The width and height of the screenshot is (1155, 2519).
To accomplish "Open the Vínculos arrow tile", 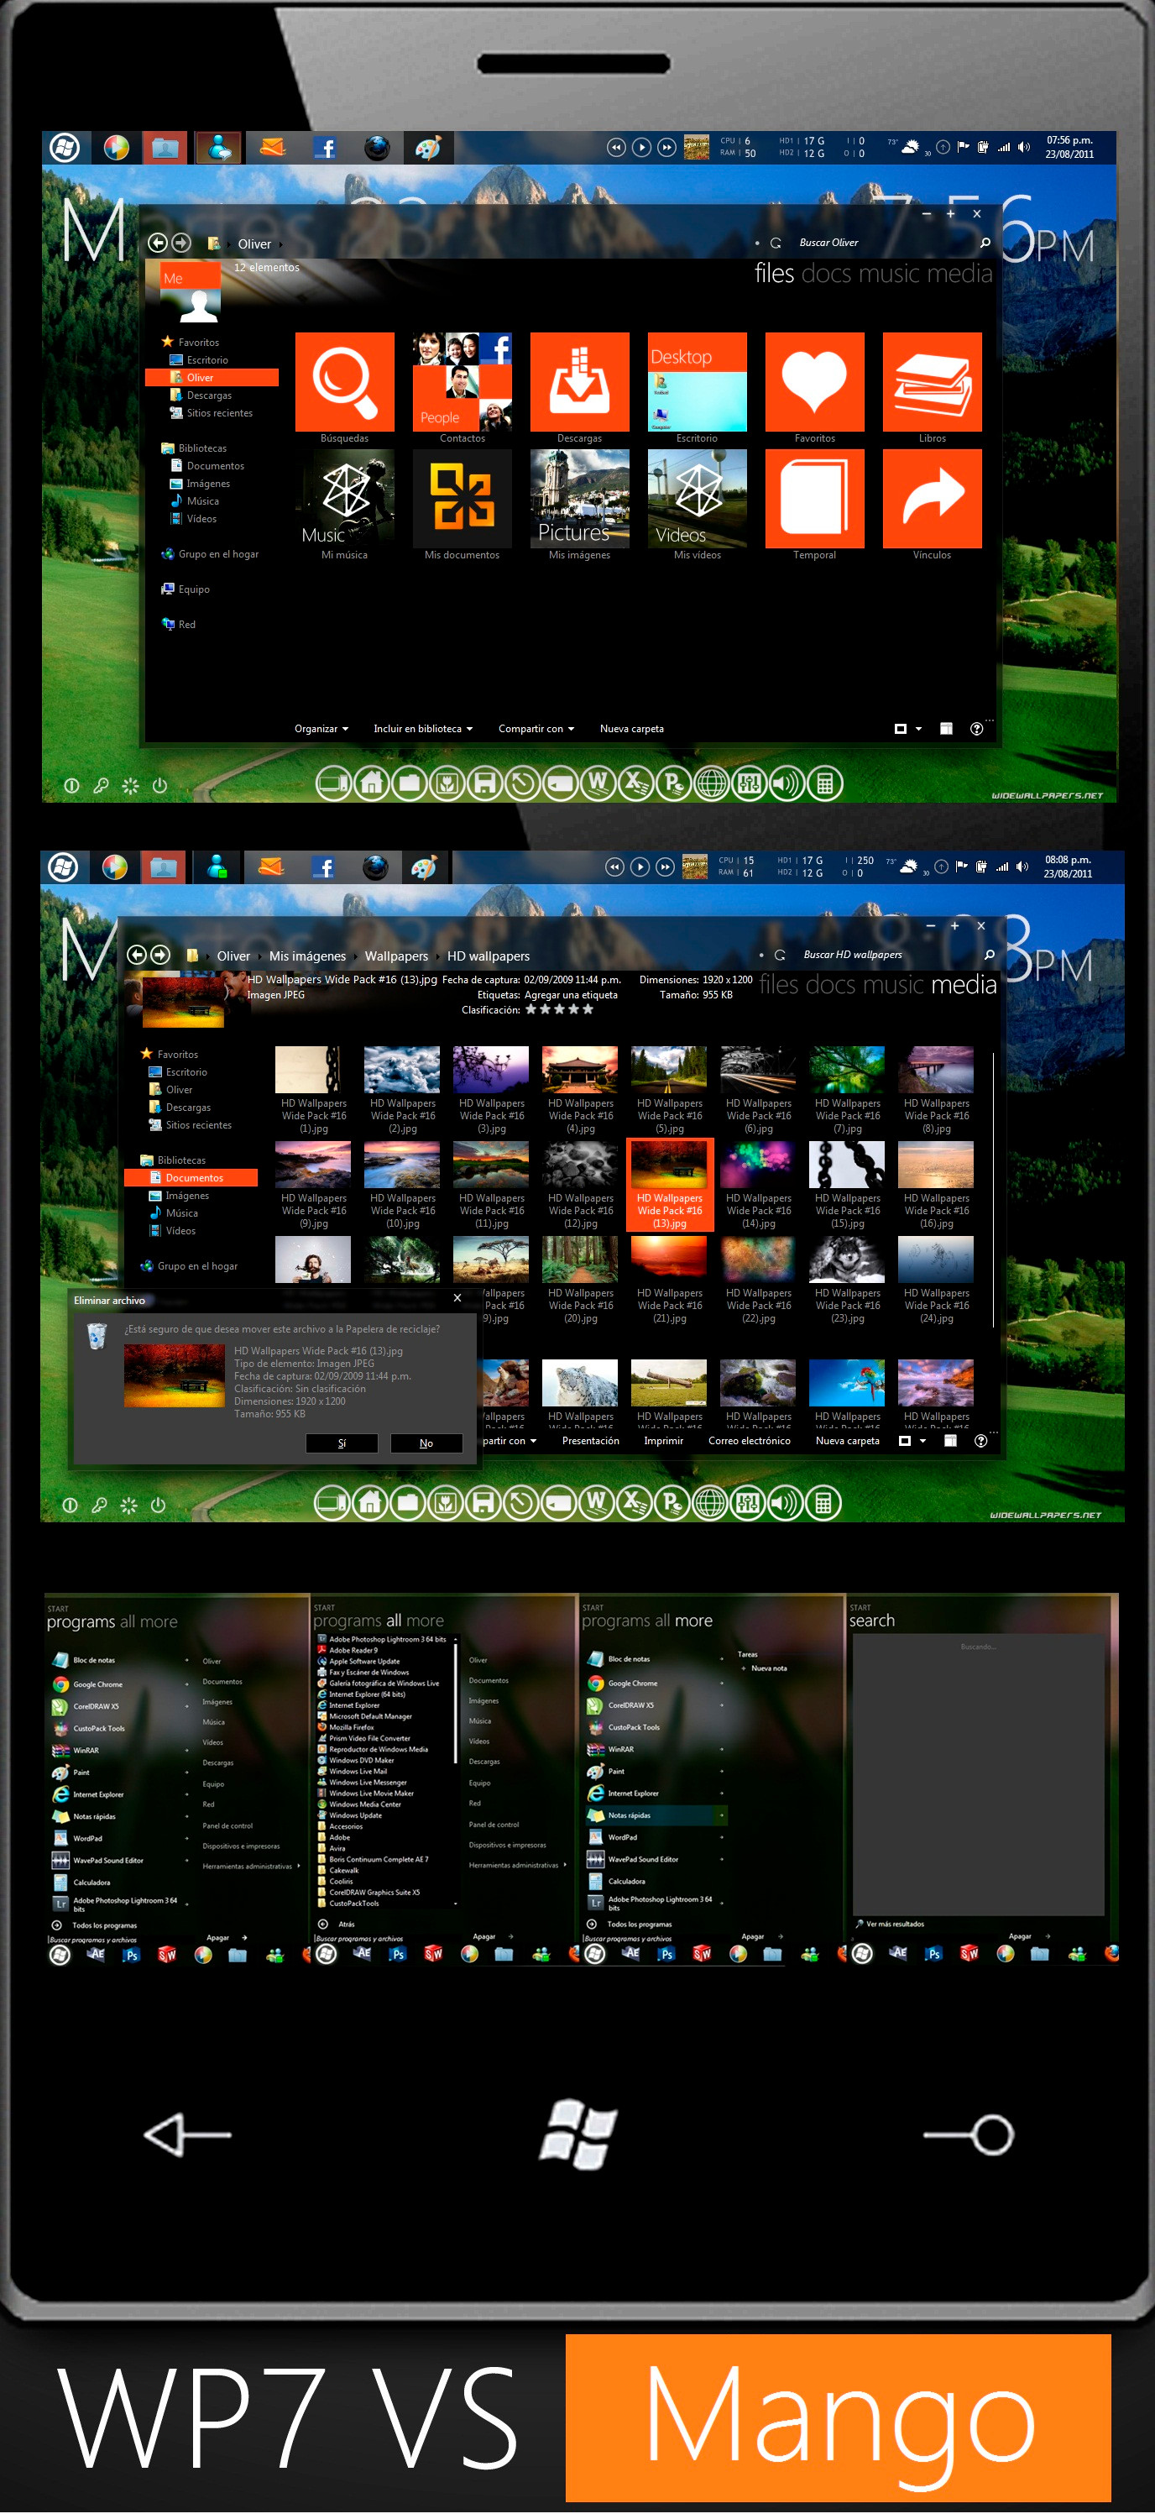I will click(933, 499).
